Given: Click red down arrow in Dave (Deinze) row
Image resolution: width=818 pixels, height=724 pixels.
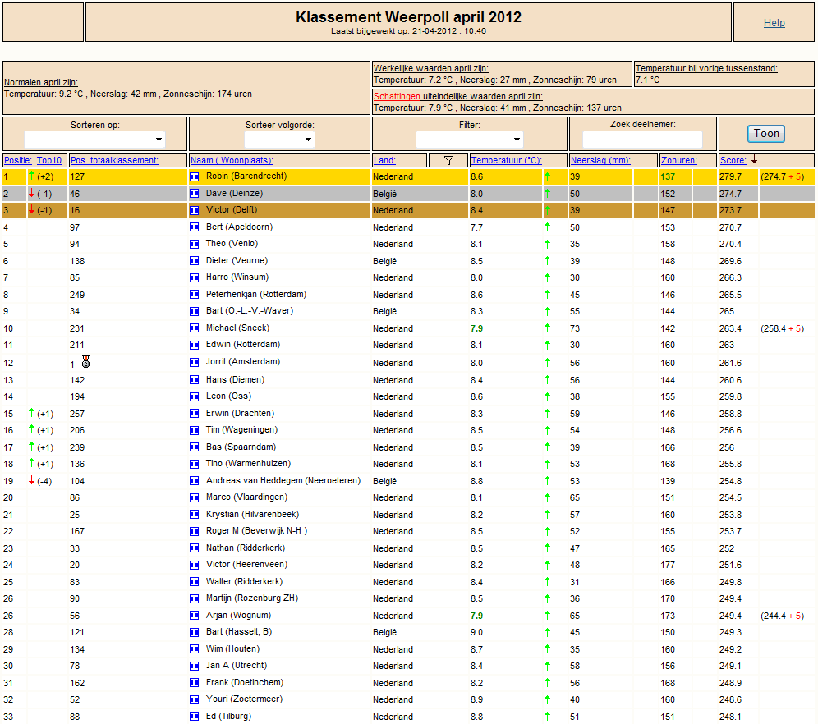Looking at the screenshot, I should pos(32,193).
